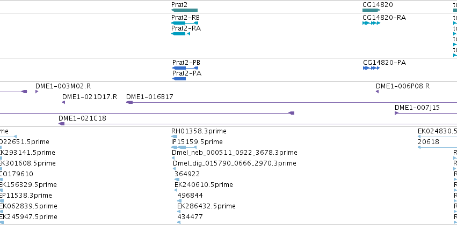The height and width of the screenshot is (225, 457).
Task: Click the RH01358.3prime EST glyph
Action: click(x=175, y=137)
